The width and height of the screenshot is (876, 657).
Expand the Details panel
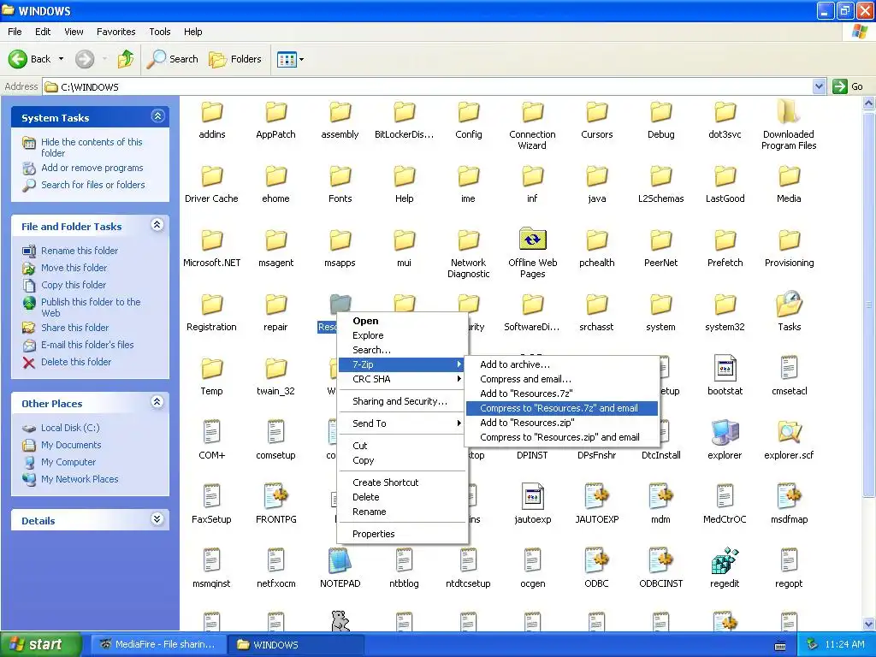coord(157,519)
